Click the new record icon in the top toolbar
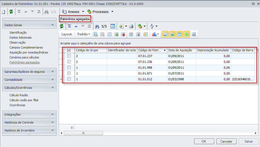This screenshot has height=147, width=260. coord(4,12)
